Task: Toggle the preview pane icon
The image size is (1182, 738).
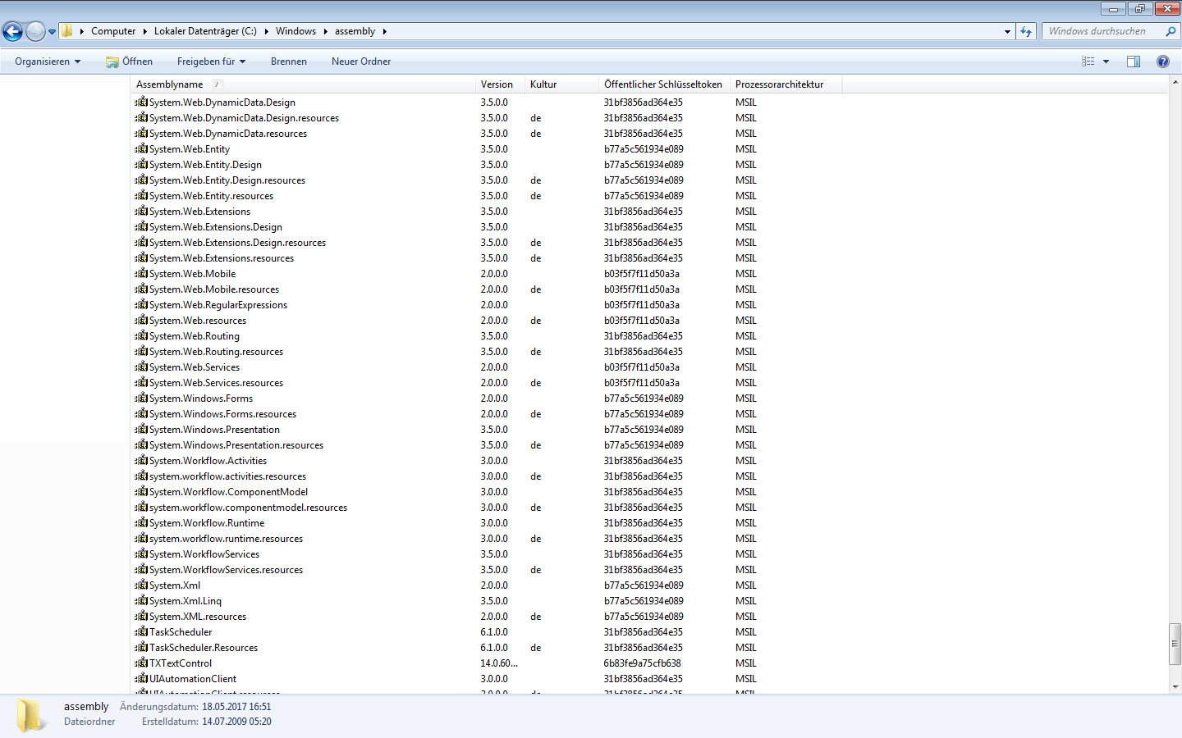Action: pyautogui.click(x=1134, y=61)
